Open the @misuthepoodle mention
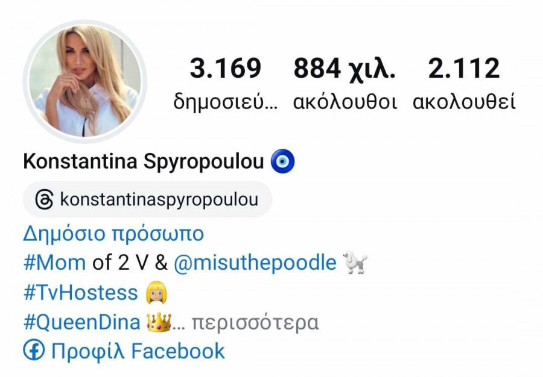Screen dimensions: 543x377 click(x=255, y=263)
